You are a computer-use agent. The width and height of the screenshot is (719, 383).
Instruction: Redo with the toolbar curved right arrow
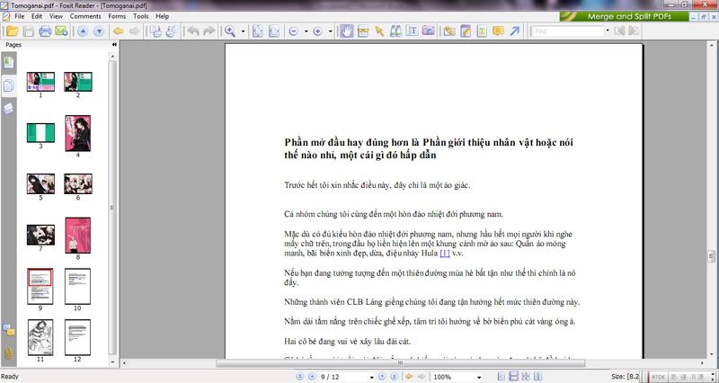pyautogui.click(x=209, y=31)
